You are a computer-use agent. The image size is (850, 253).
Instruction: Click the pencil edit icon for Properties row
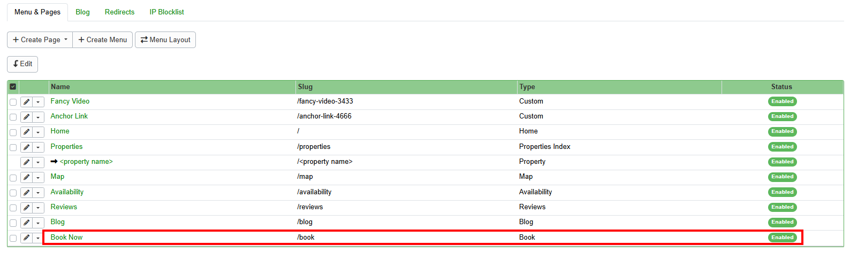26,147
